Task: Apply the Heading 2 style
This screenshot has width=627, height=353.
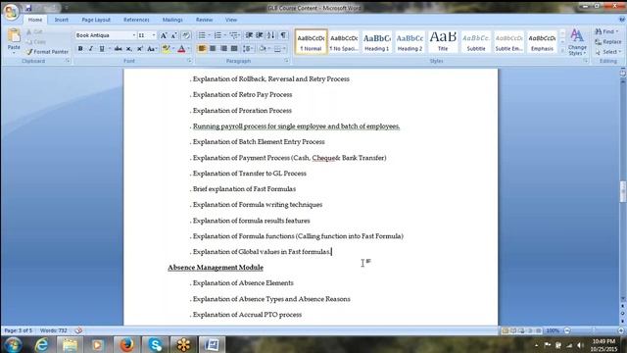Action: pyautogui.click(x=410, y=42)
